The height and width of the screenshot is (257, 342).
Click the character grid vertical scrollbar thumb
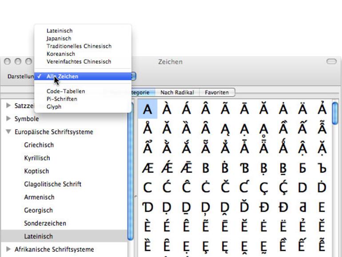click(335, 113)
